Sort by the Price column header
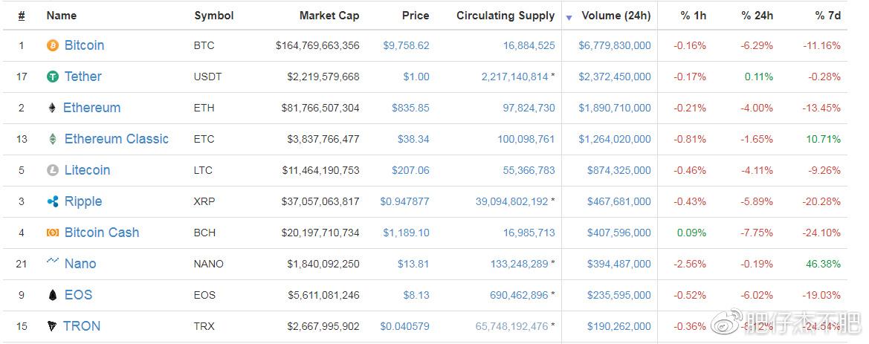The width and height of the screenshot is (869, 344). pos(416,16)
